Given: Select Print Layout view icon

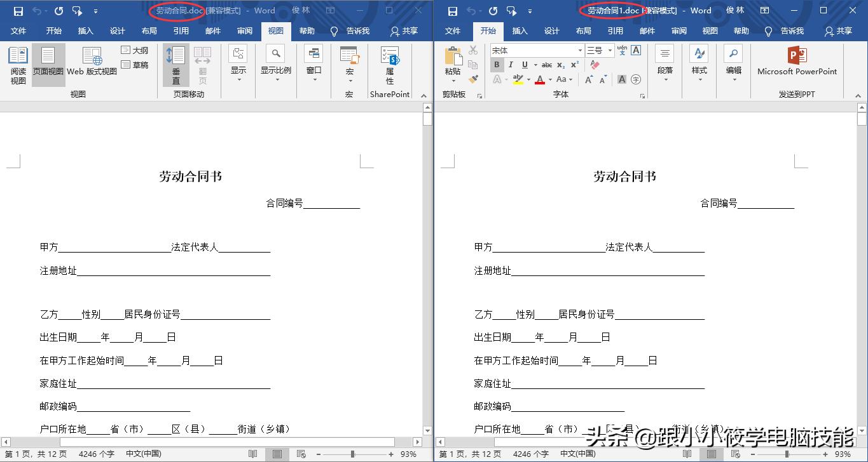Looking at the screenshot, I should (48, 63).
